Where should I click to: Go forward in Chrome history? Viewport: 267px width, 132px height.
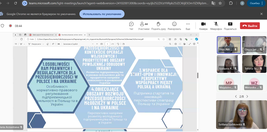point(8,3)
